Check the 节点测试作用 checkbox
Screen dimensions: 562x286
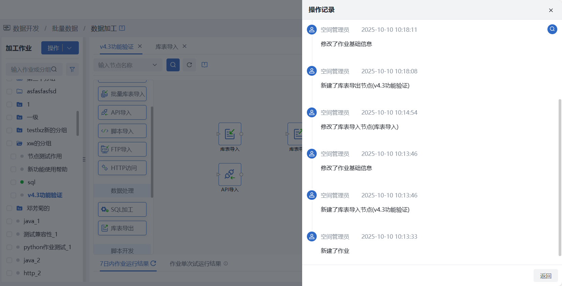pos(14,156)
